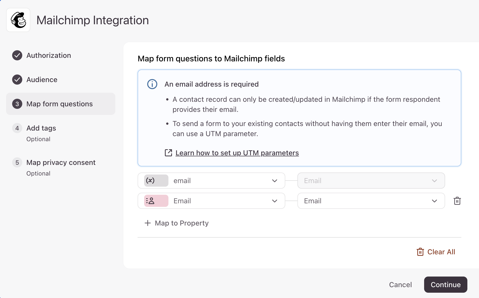Screen dimensions: 479x298
Task: Open the 'Email' form question dropdown
Action: tap(211, 201)
